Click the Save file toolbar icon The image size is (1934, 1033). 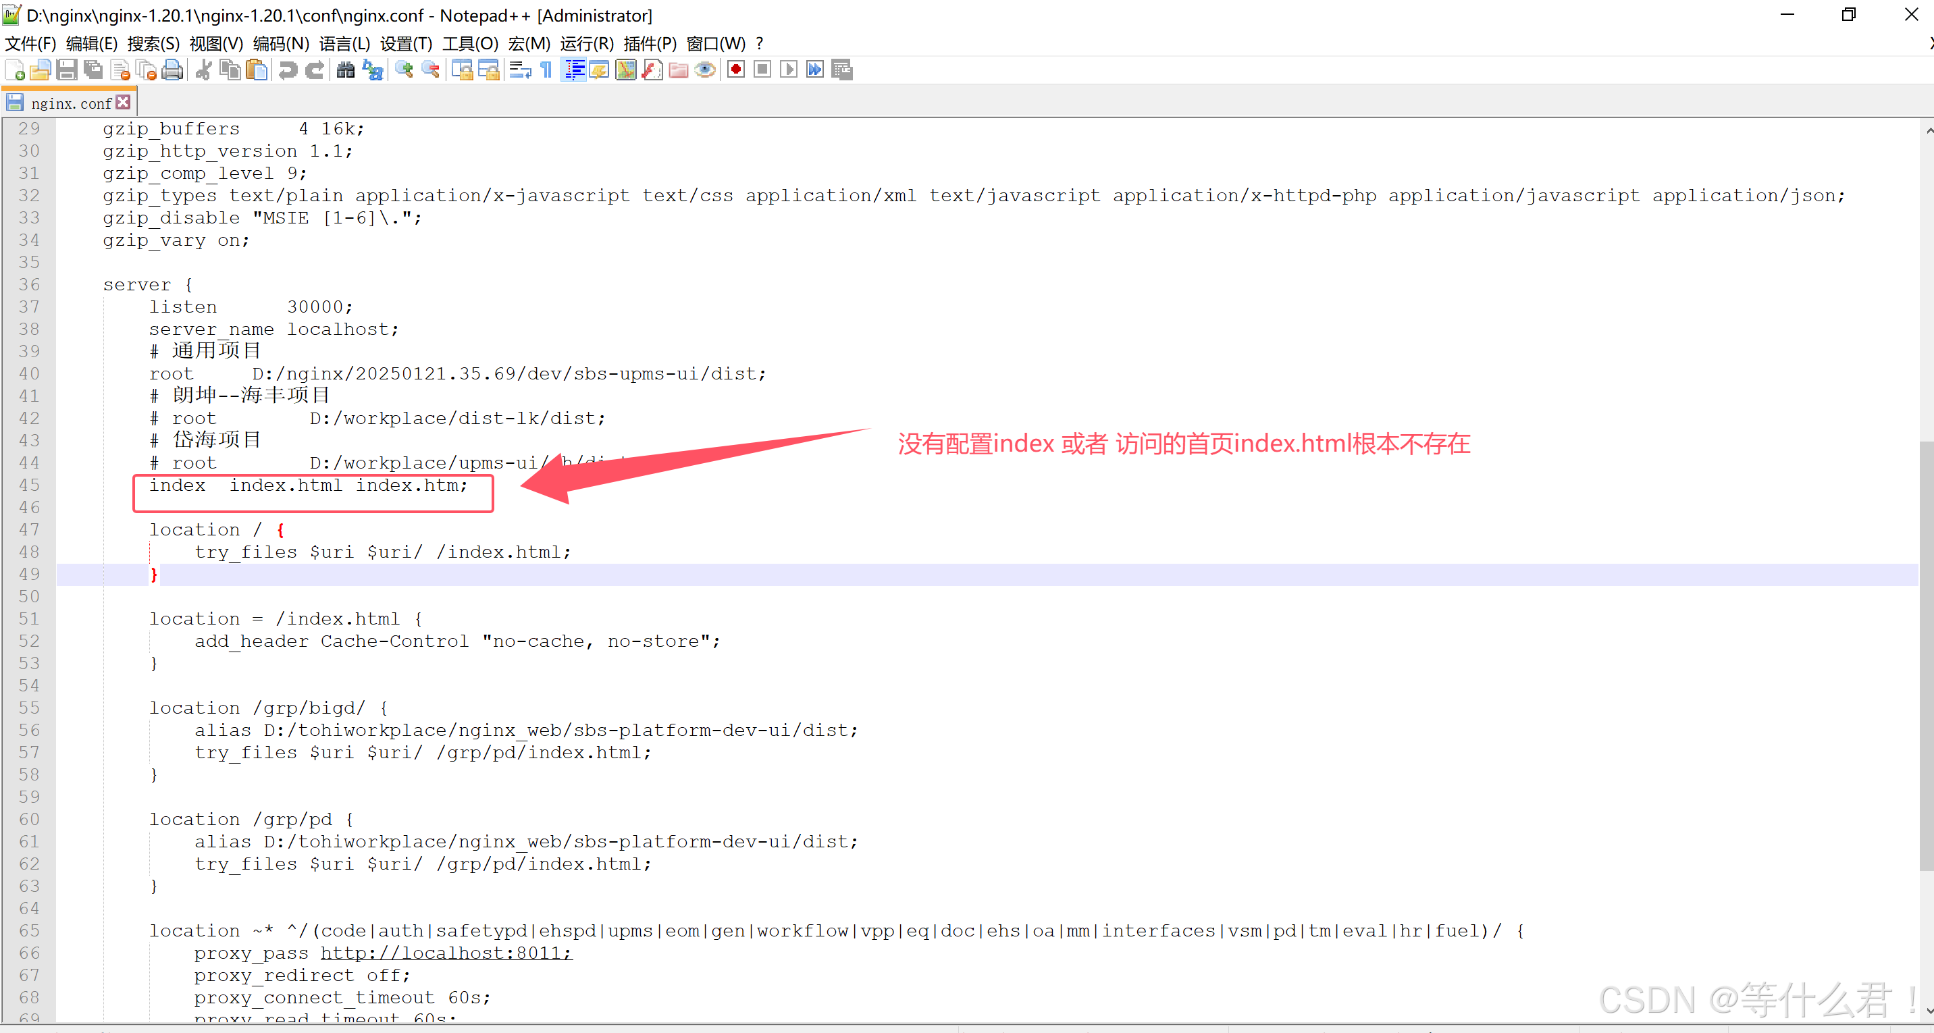(x=67, y=70)
